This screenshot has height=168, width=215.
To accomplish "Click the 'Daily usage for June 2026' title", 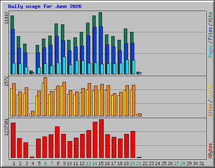I will pos(45,6).
